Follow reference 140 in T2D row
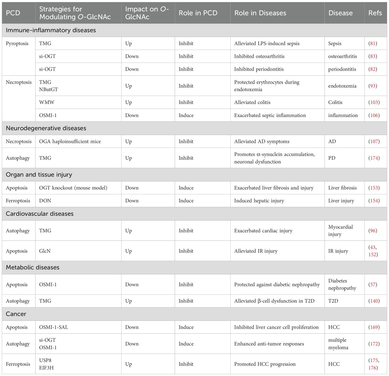This screenshot has height=376, width=389. (x=374, y=301)
